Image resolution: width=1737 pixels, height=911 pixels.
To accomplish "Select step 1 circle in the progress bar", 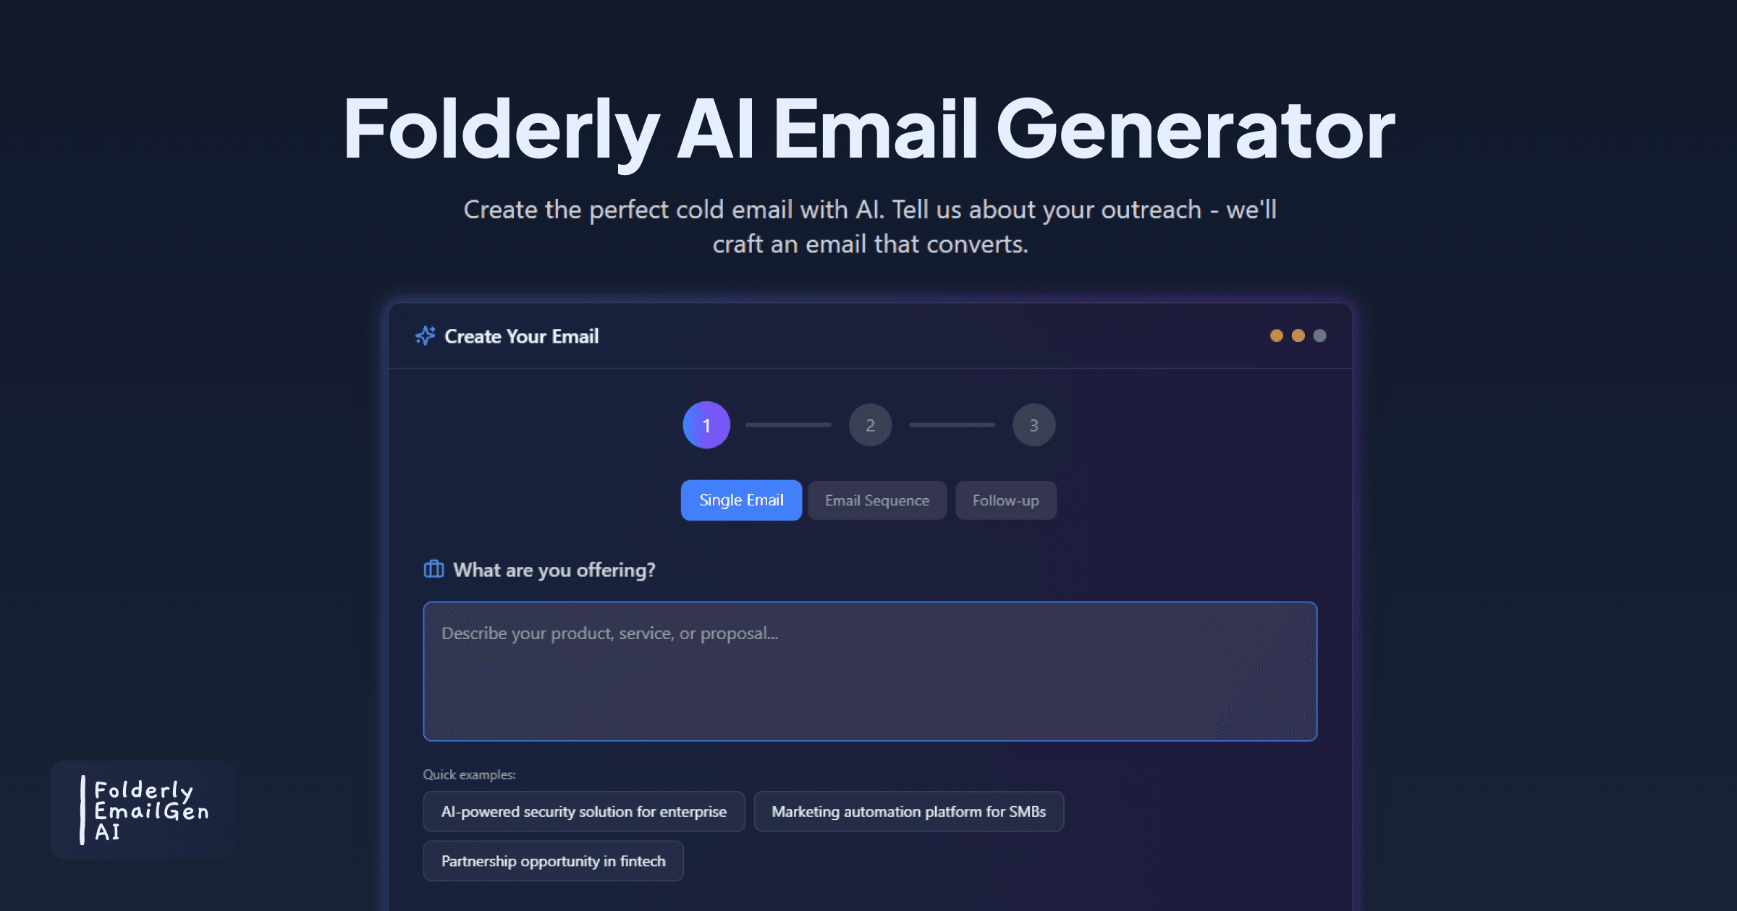I will (x=706, y=425).
